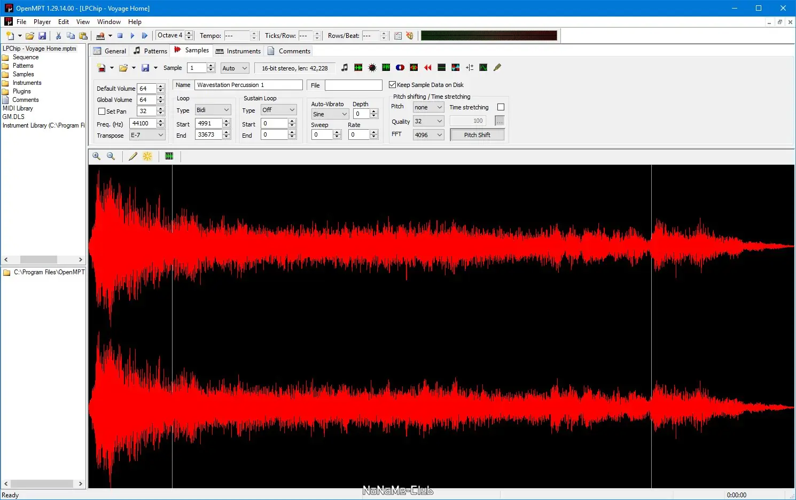Image resolution: width=796 pixels, height=500 pixels.
Task: Click the add silence star icon
Action: [147, 156]
